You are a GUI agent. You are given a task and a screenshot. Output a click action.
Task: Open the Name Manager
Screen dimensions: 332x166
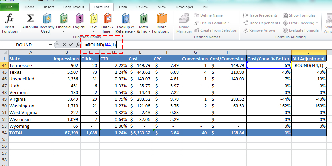coord(184,23)
